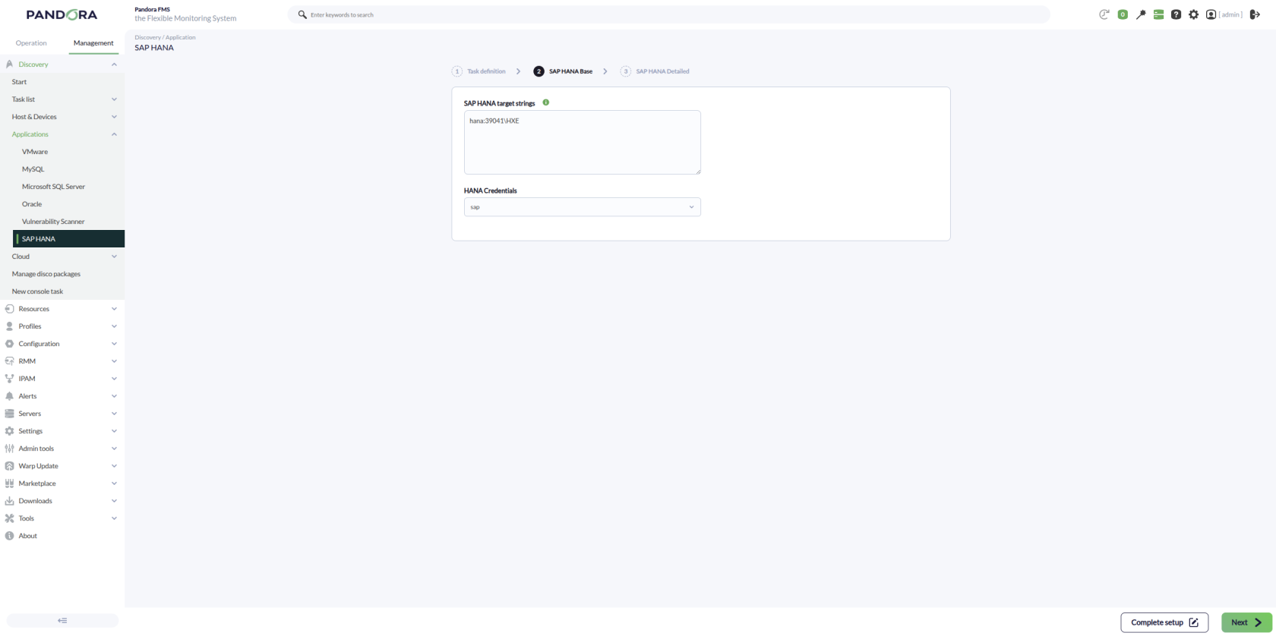1276x636 pixels.
Task: Expand the Alerts chevron
Action: [x=114, y=396]
